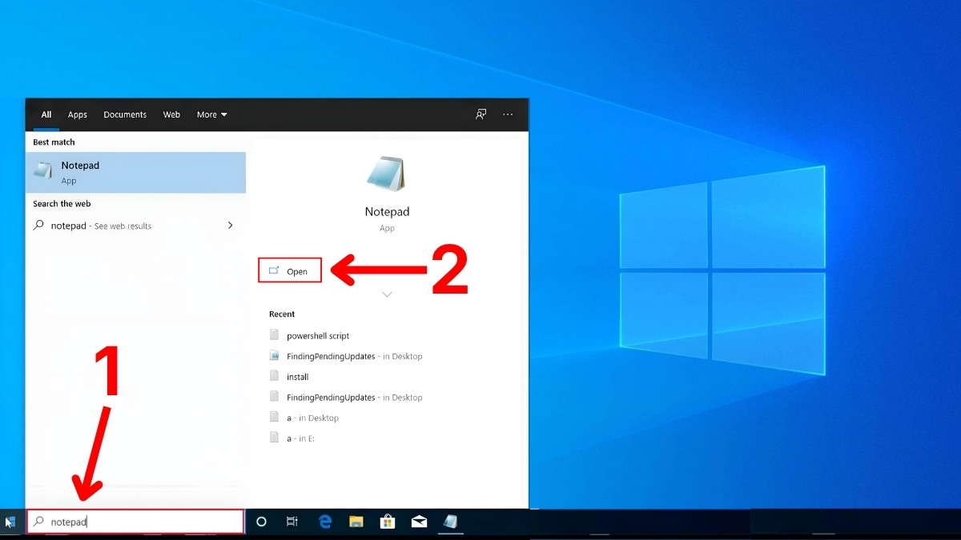Click notepad - See web results
This screenshot has height=540, width=961.
pos(135,226)
